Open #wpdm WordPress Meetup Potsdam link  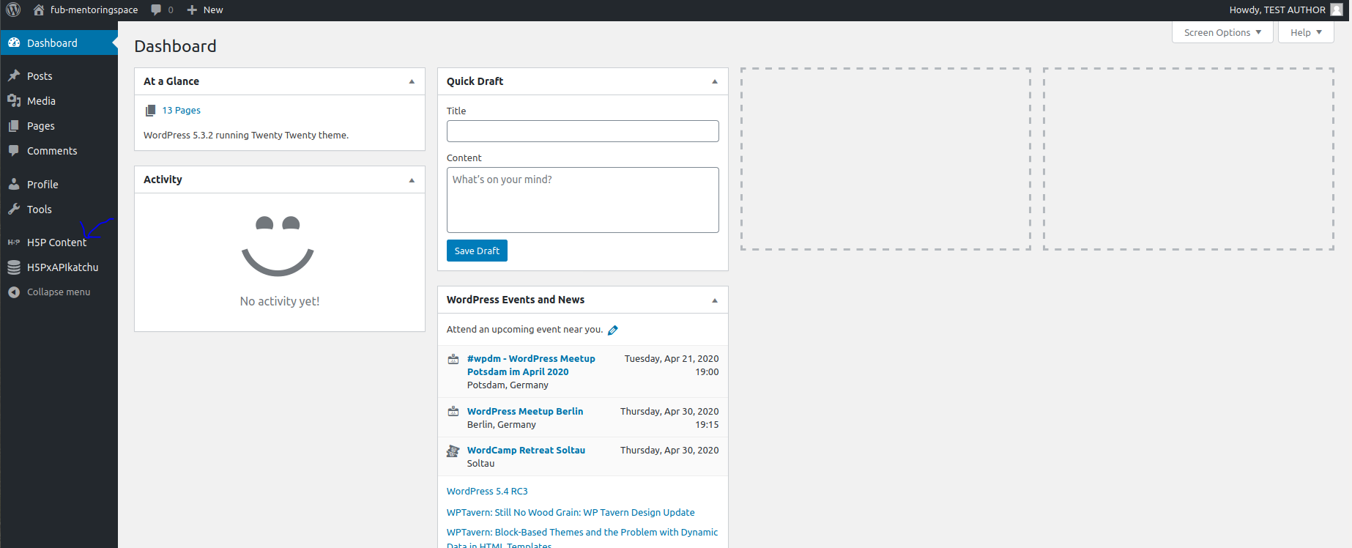point(531,365)
